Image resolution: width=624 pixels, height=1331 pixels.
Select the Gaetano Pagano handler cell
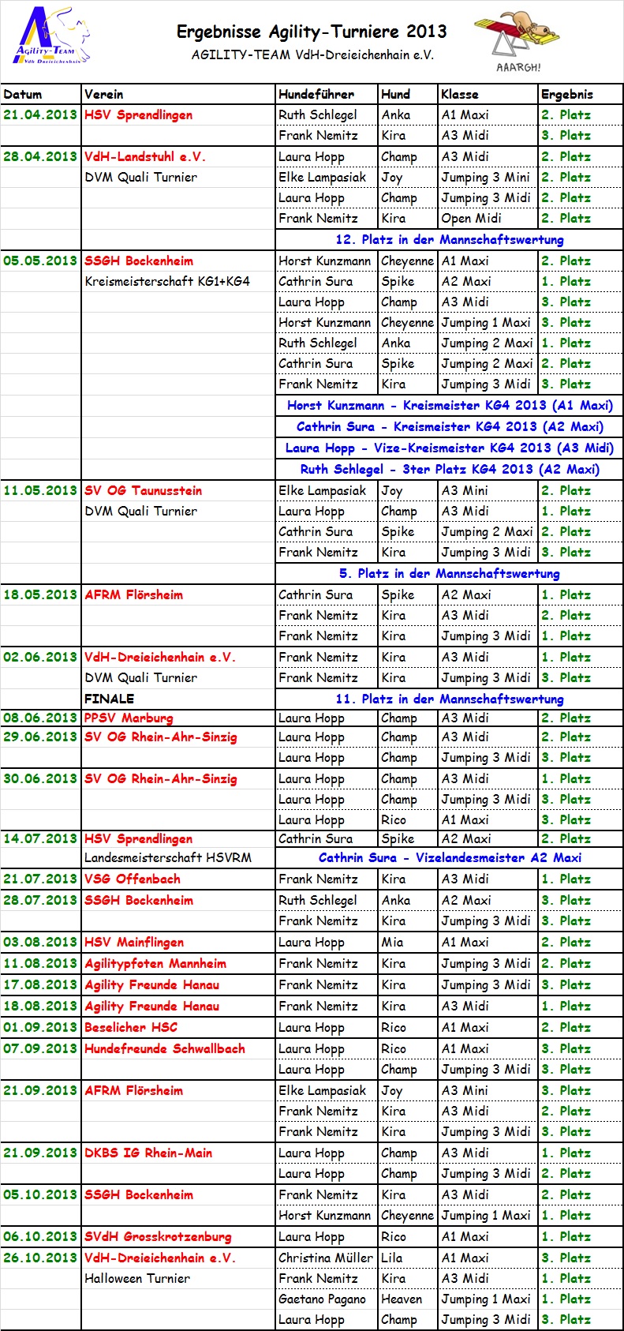point(322,1299)
